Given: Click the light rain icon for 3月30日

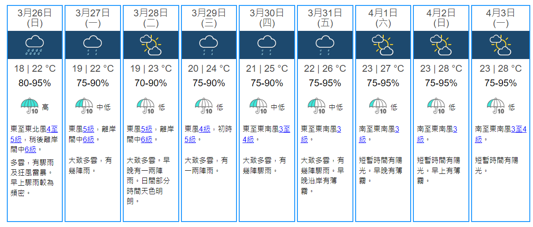Looking at the screenshot, I should tap(266, 44).
